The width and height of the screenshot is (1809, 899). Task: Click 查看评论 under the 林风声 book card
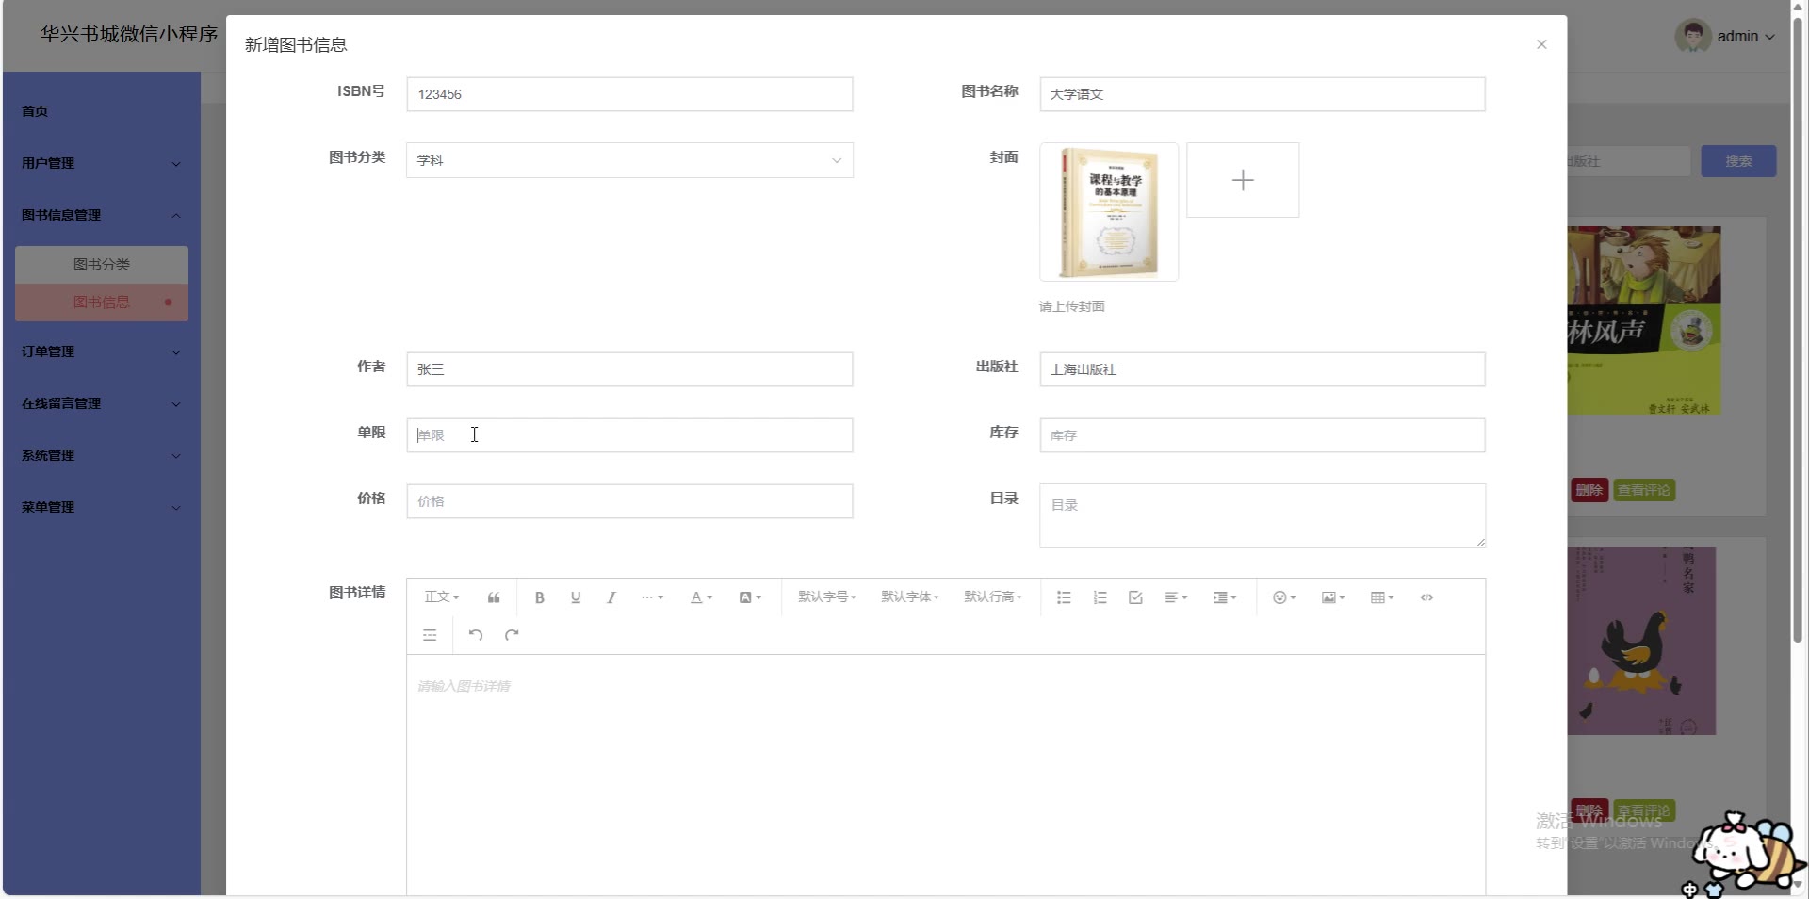click(x=1644, y=490)
